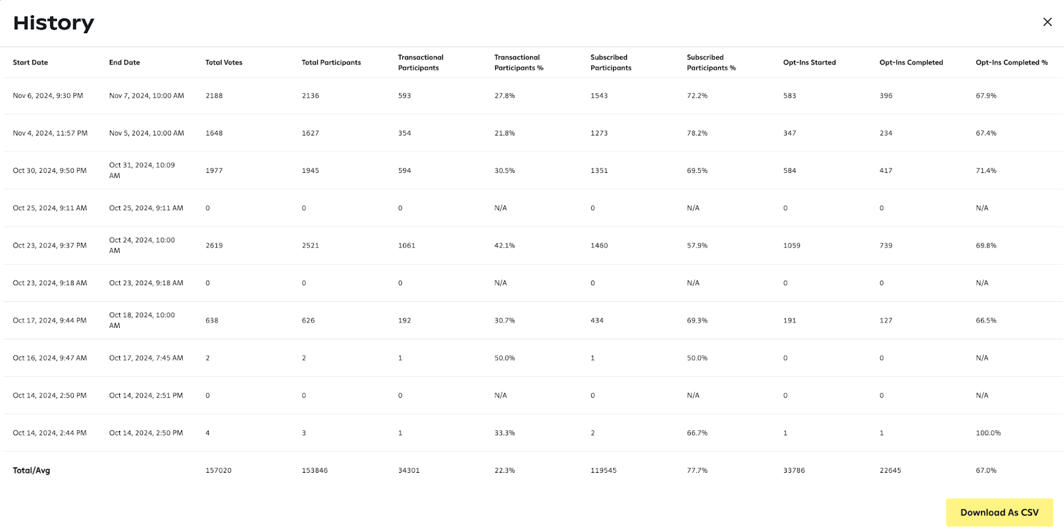Click the Oct 23, 2024, 9:37 PM row

tap(49, 245)
